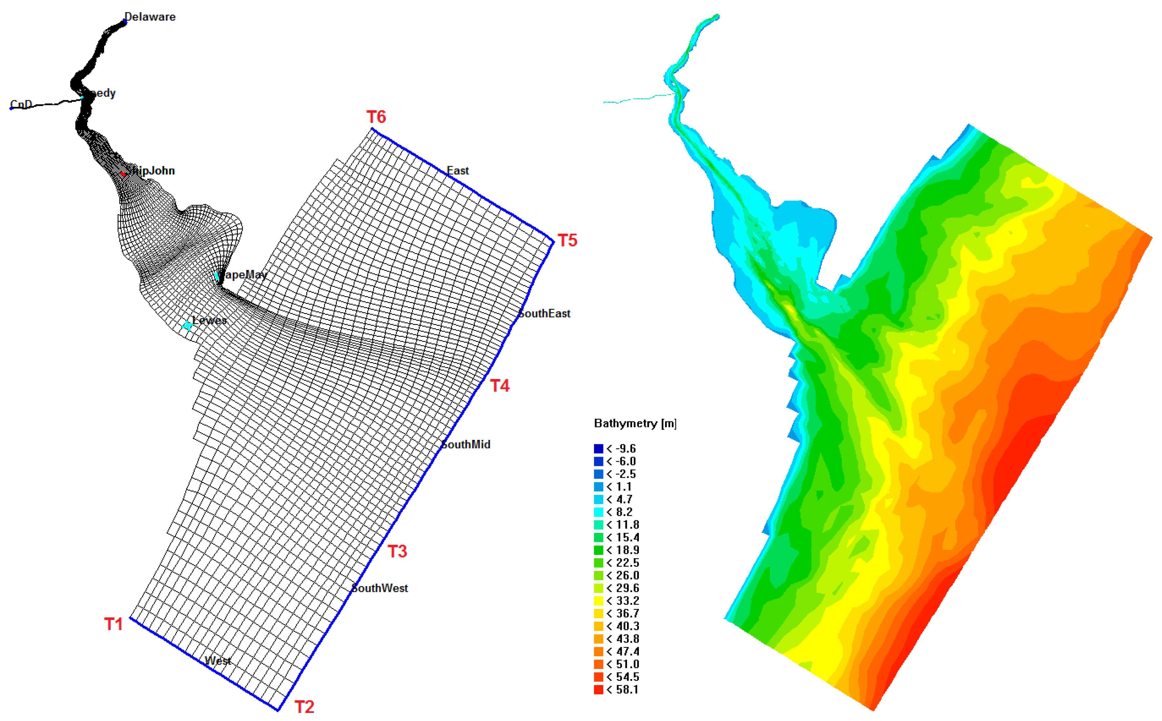Click the T4 boundary point label
The width and height of the screenshot is (1162, 721).
(500, 386)
